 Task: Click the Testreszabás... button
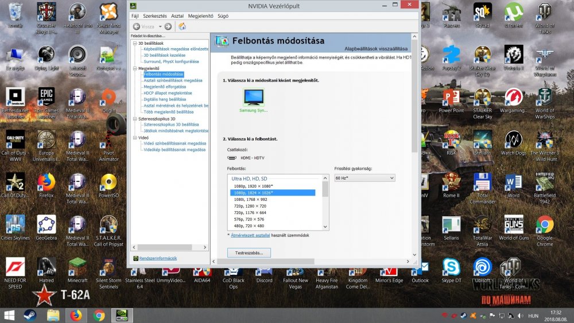pos(249,253)
